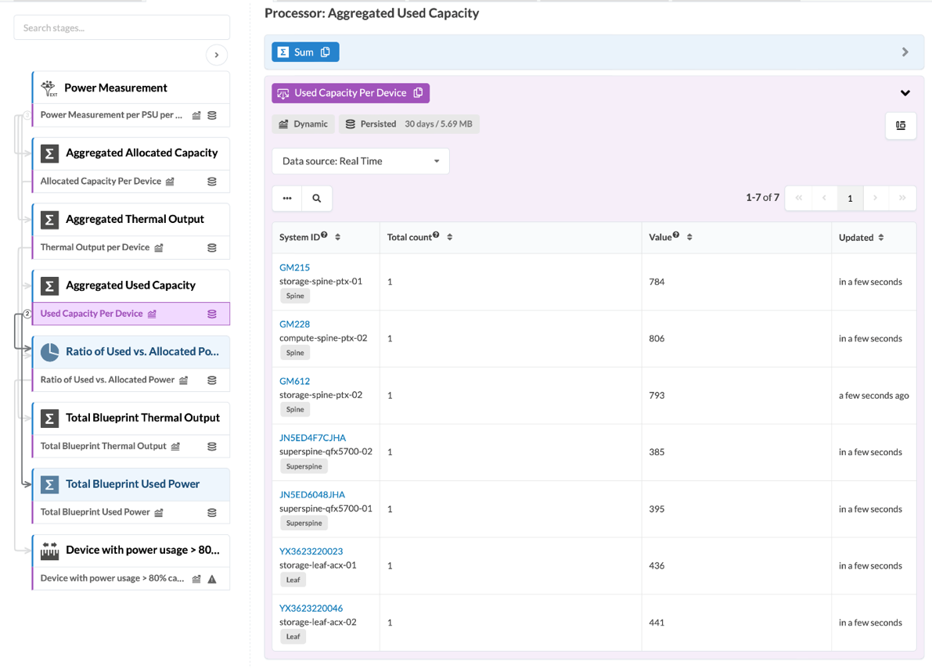Click the table search magnifier icon
The image size is (932, 668).
tap(317, 199)
